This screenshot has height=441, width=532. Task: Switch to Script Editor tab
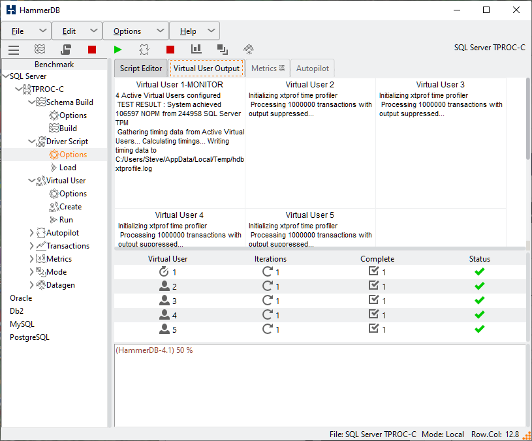(x=141, y=68)
